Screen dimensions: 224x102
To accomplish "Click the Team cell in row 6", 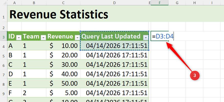I will 34,64.
